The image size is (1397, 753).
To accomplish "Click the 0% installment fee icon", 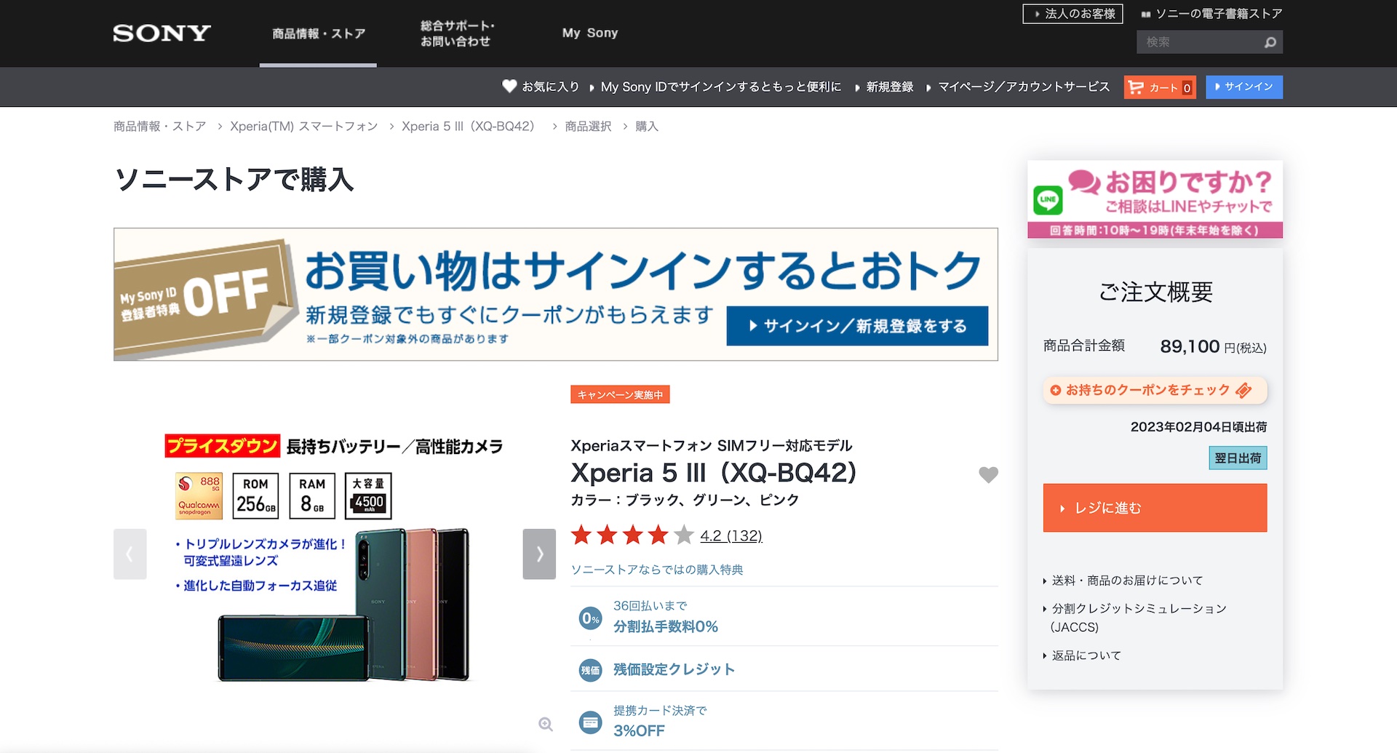I will 591,618.
